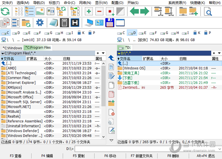Switch to brief list view icon
222x159 pixels.
pyautogui.click(x=19, y=11)
